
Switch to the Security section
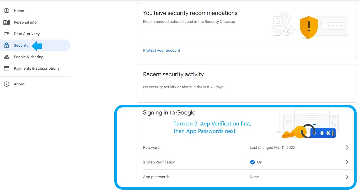(x=21, y=45)
